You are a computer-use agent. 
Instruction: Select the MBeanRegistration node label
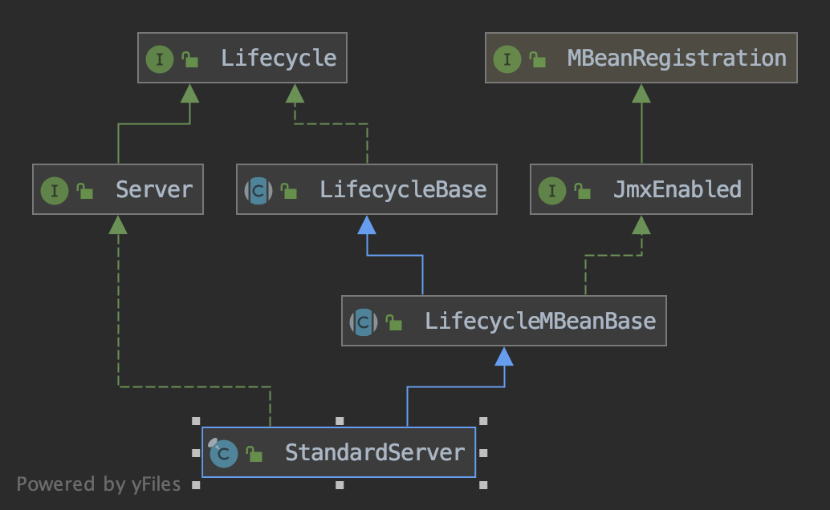677,59
